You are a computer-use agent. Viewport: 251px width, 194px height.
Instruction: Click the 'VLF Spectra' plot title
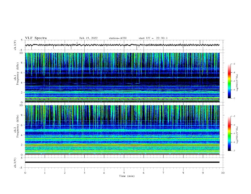point(36,38)
